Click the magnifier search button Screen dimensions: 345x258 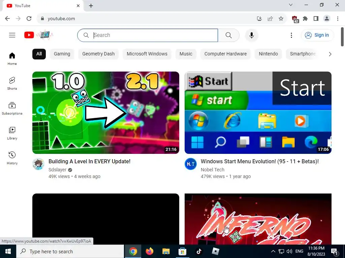click(x=229, y=35)
